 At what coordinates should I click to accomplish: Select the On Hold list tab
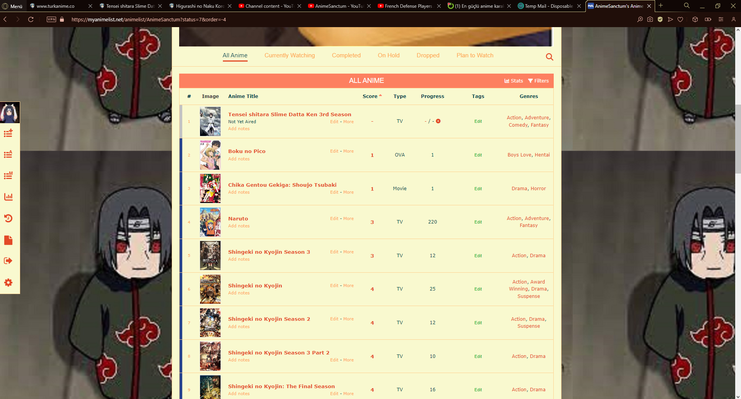click(388, 55)
